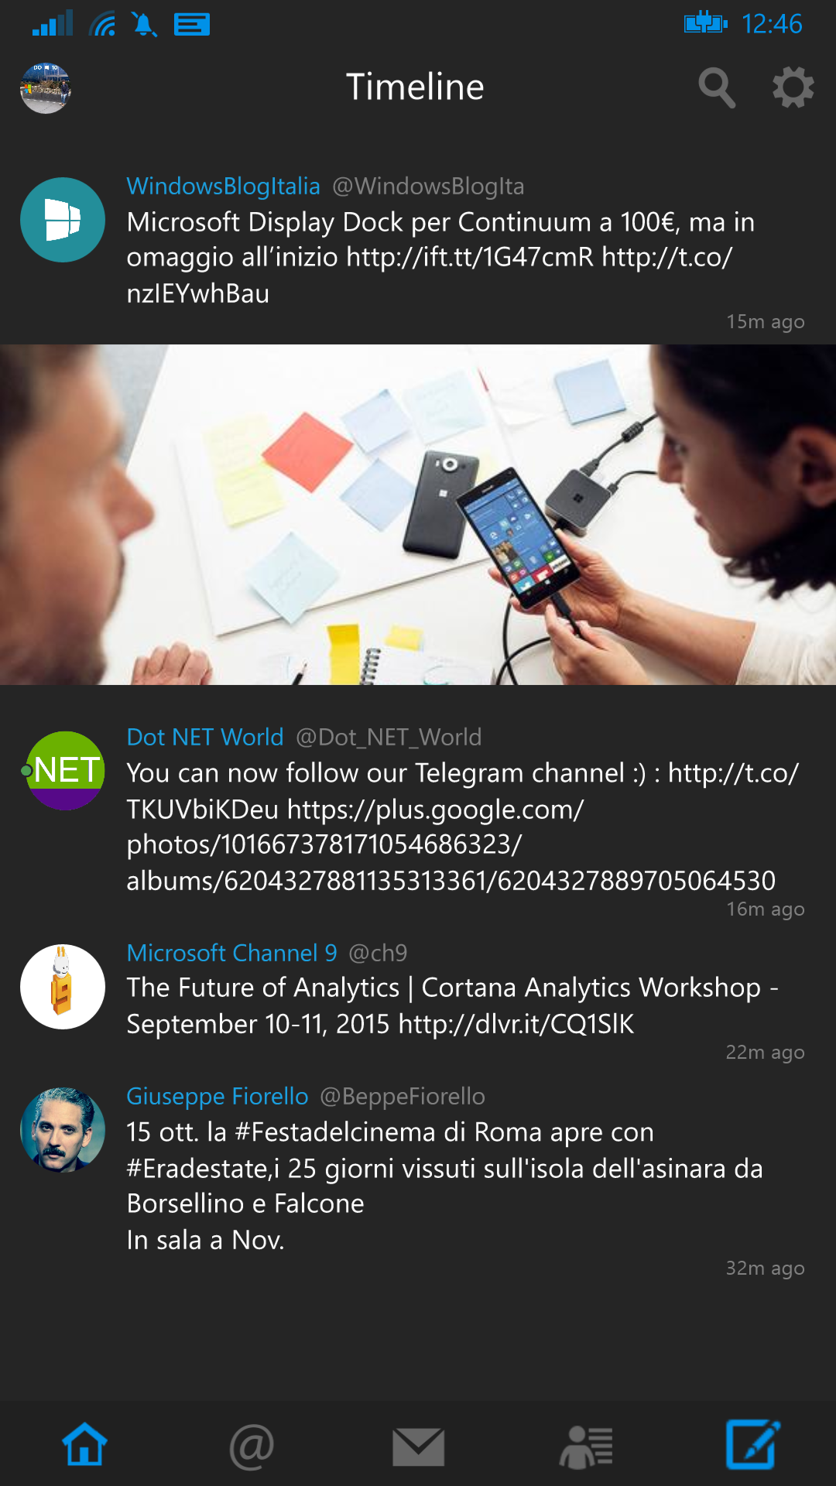836x1486 pixels.
Task: Open the Giuseppe Fiorello username link
Action: tap(218, 1096)
